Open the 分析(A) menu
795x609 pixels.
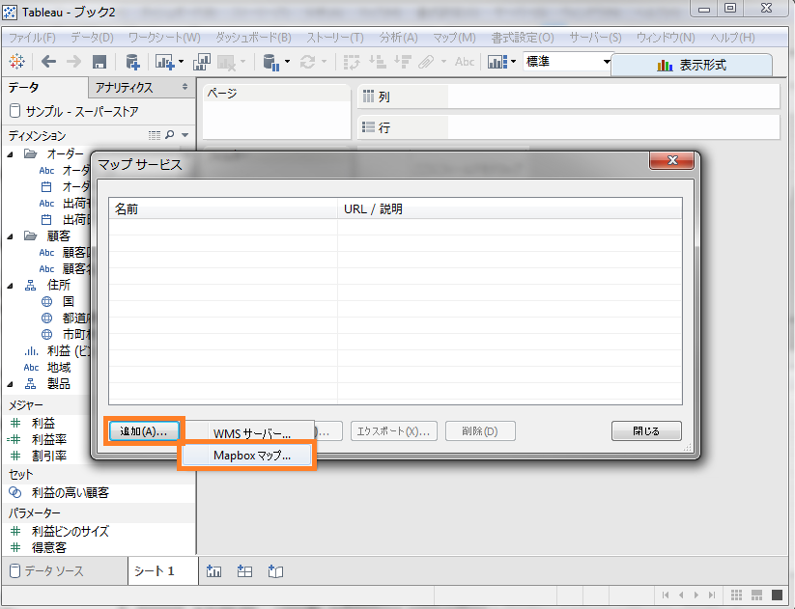tap(399, 38)
